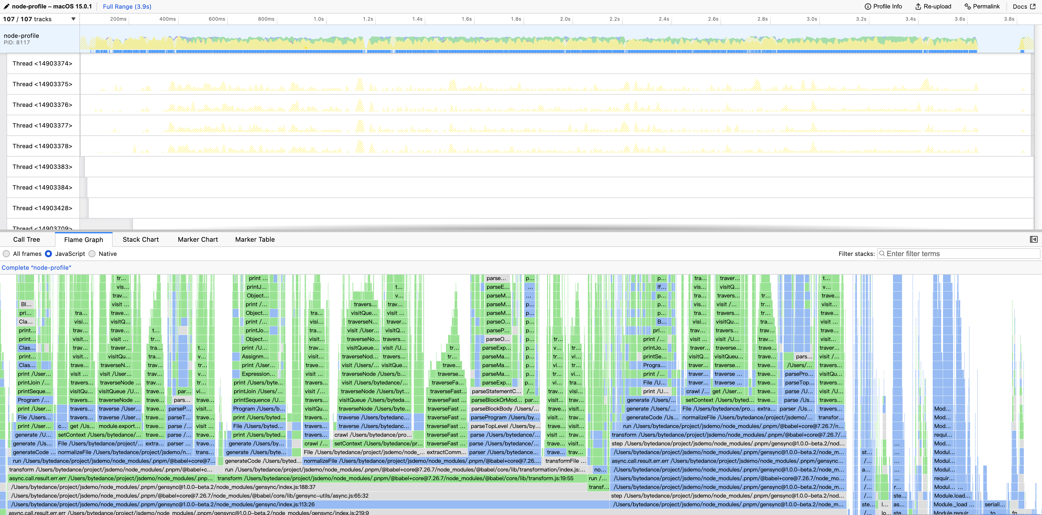Click the seriali... flame graph frame
Image resolution: width=1042 pixels, height=515 pixels.
click(995, 504)
